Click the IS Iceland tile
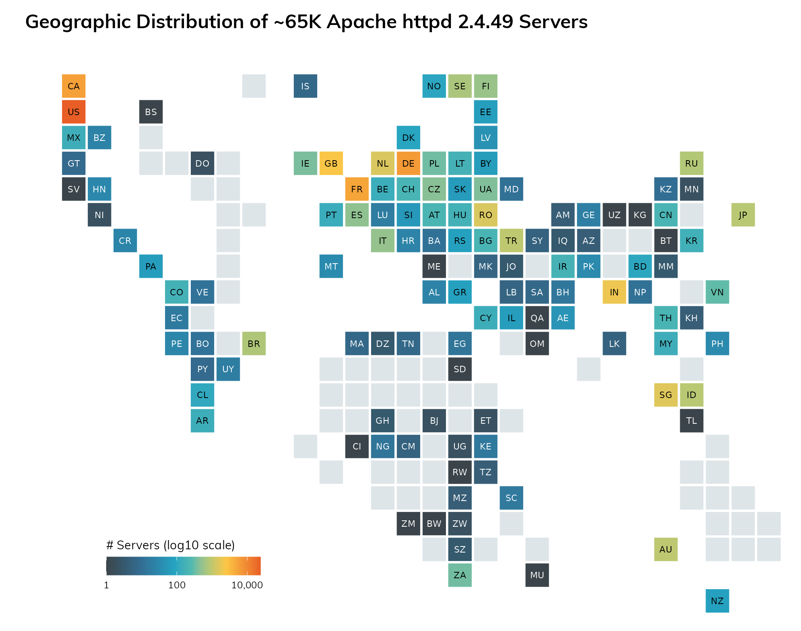Screen dimensions: 801x631 [305, 86]
